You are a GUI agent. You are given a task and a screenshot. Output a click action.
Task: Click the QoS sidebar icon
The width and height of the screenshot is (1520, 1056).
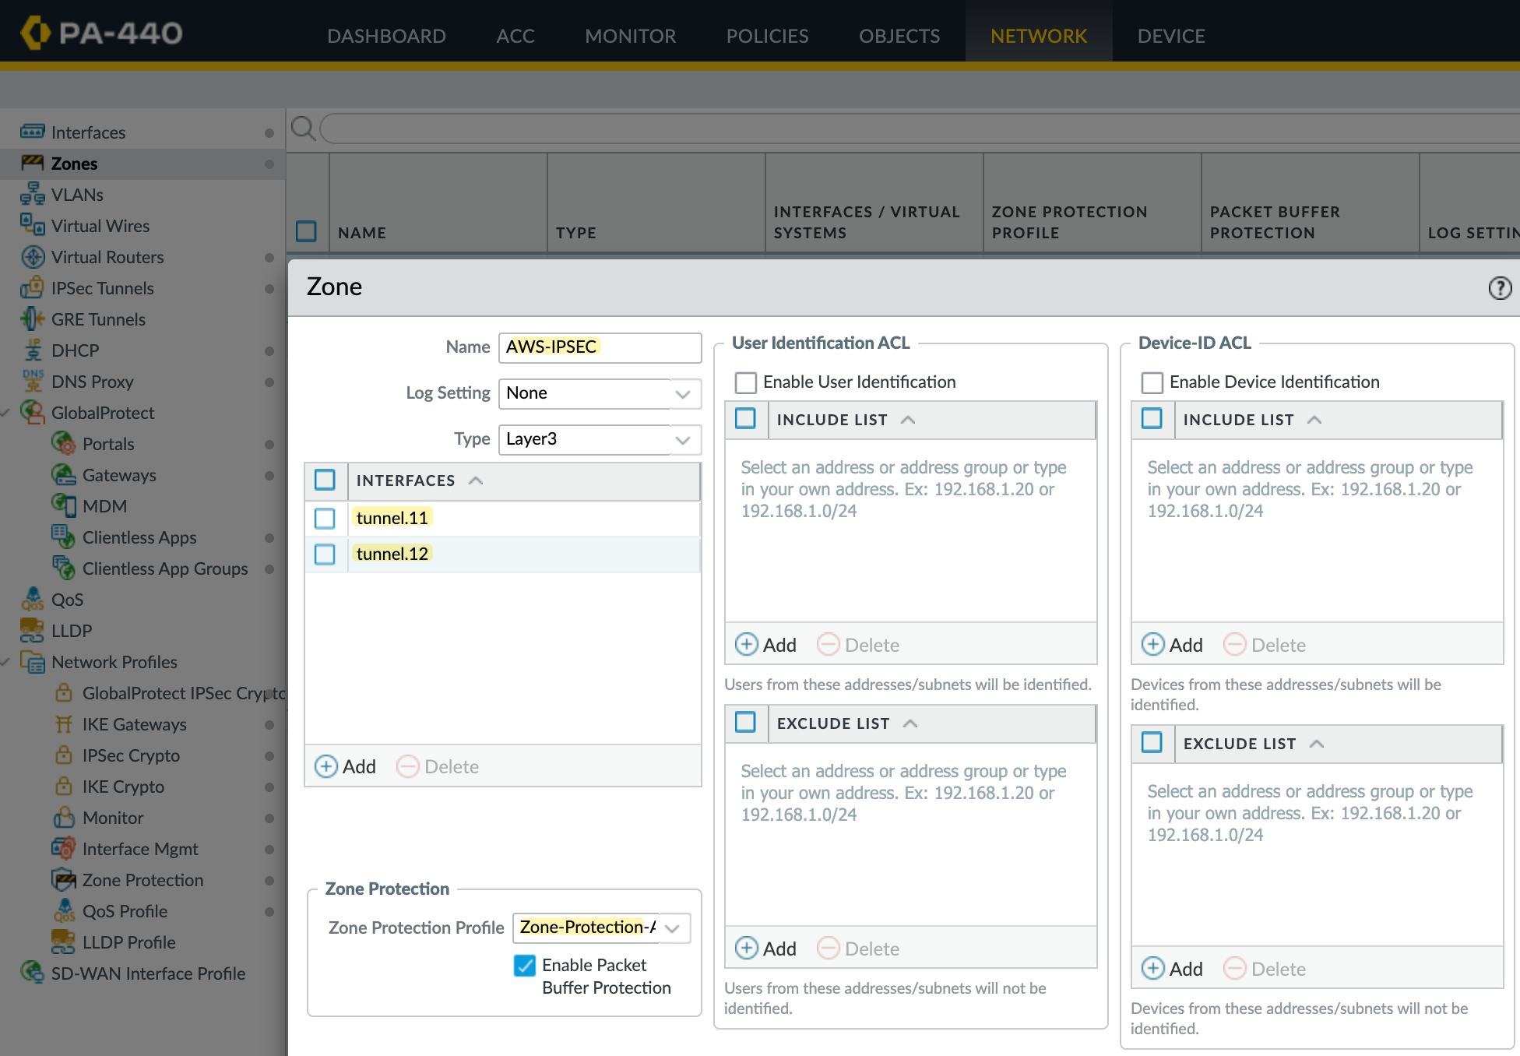tap(32, 599)
